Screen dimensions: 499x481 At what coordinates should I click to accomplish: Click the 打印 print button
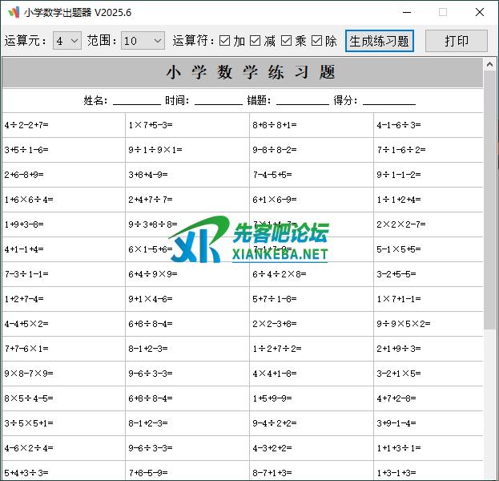click(457, 41)
